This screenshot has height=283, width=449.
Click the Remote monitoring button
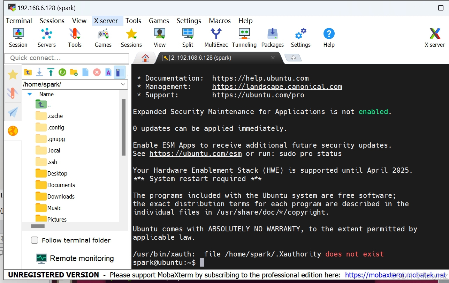click(75, 259)
